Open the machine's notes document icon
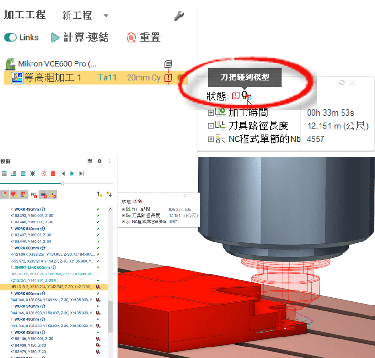 [168, 64]
